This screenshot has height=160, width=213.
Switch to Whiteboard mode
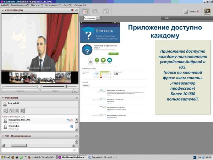(x=86, y=11)
